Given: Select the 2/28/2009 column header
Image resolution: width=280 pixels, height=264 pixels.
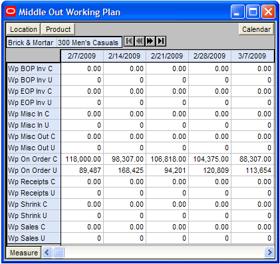Looking at the screenshot, I should pyautogui.click(x=210, y=56).
